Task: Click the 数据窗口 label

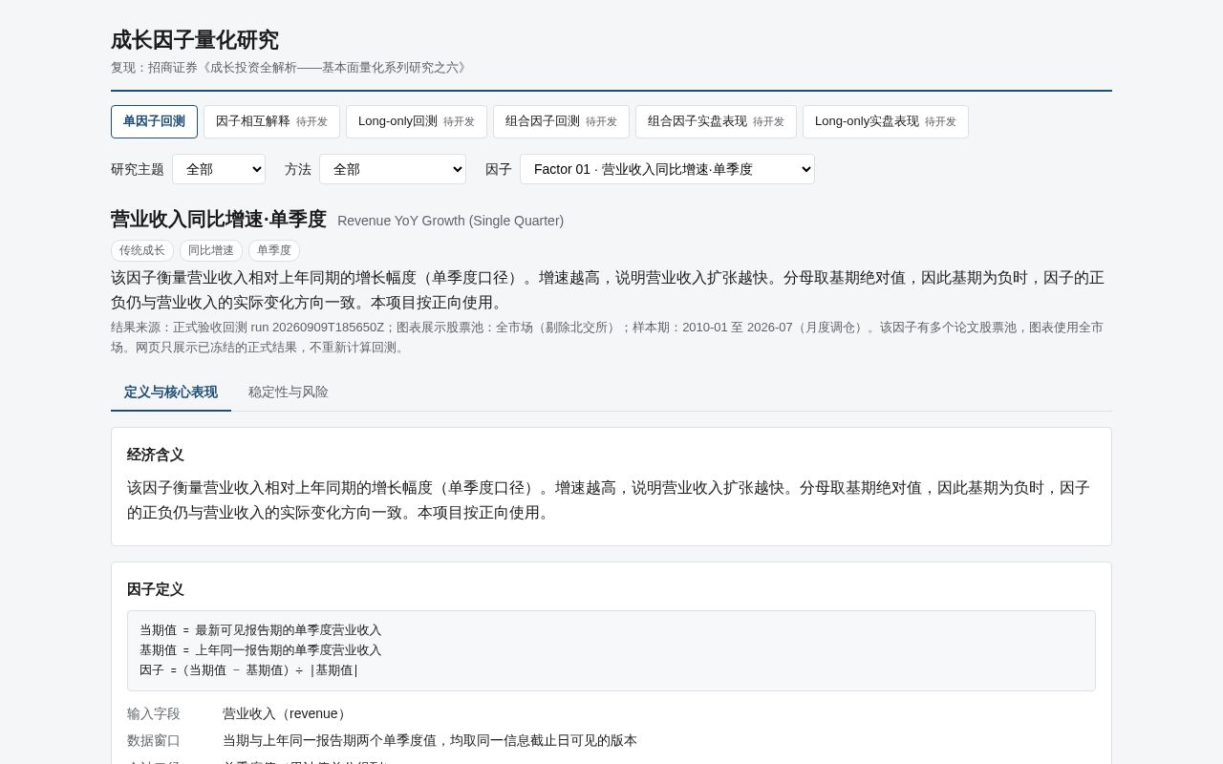Action: 154,740
